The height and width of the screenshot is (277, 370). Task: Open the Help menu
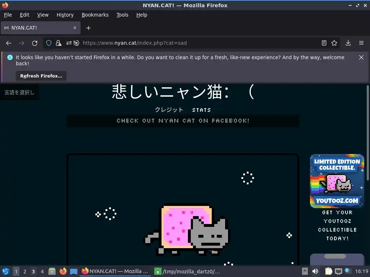tap(142, 15)
